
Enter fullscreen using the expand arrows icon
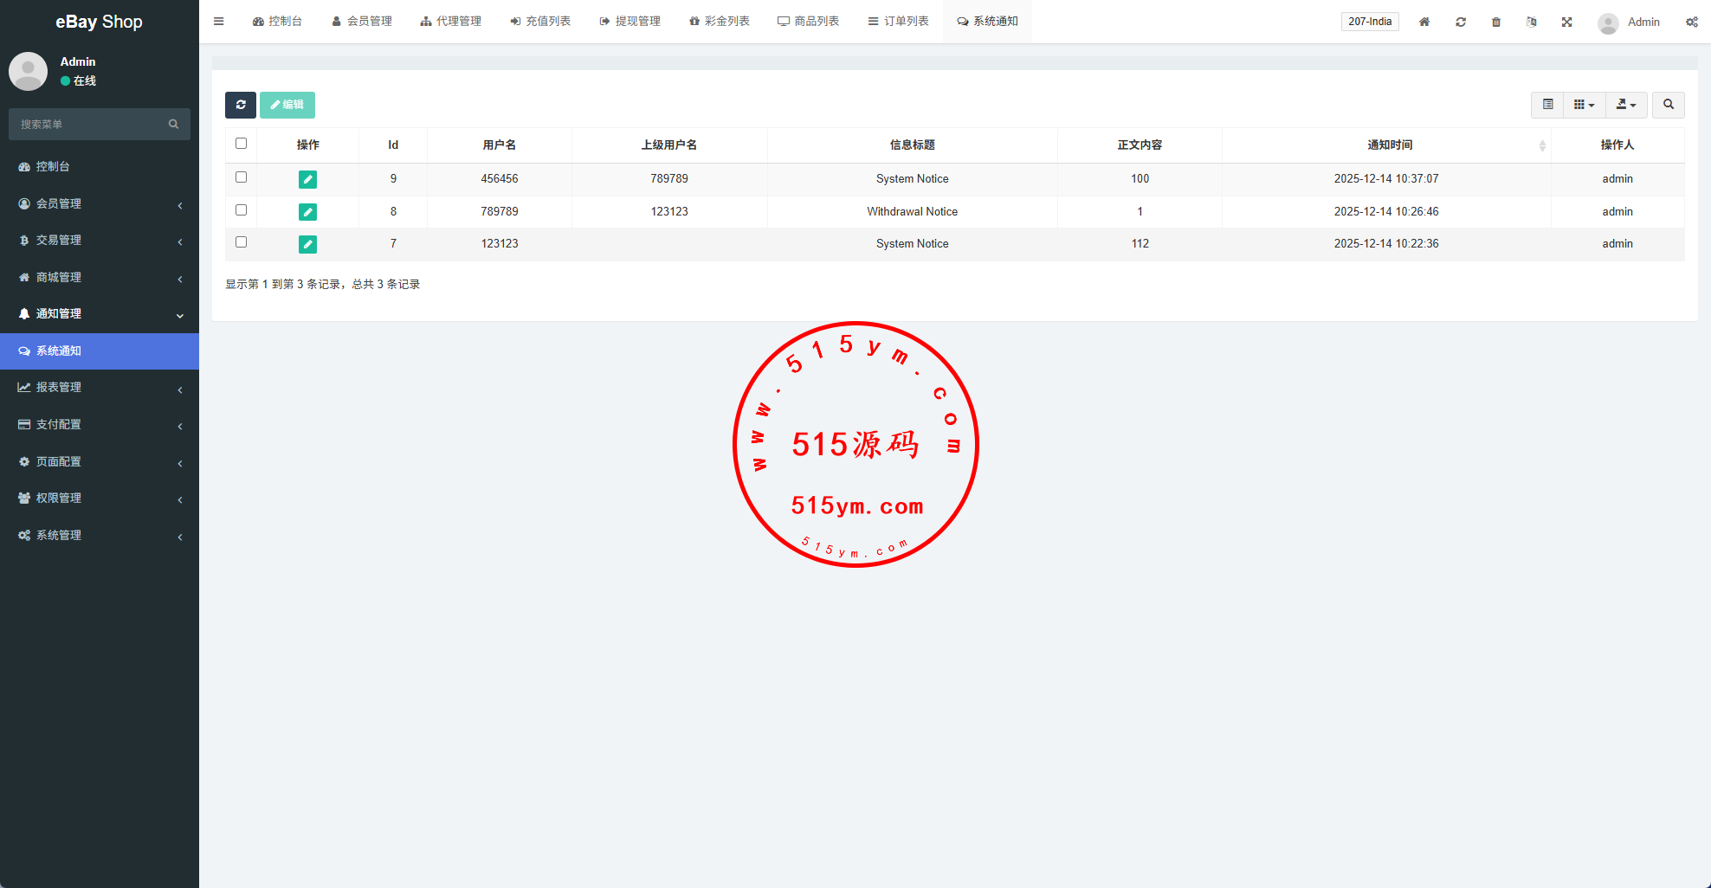(1567, 22)
